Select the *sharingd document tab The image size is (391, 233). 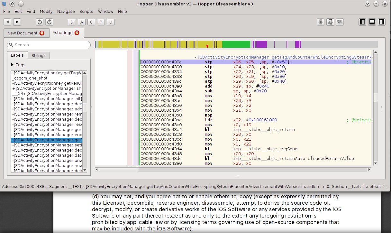pos(67,33)
